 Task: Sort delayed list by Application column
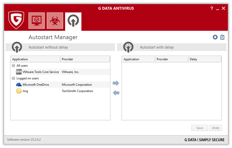coord(138,59)
